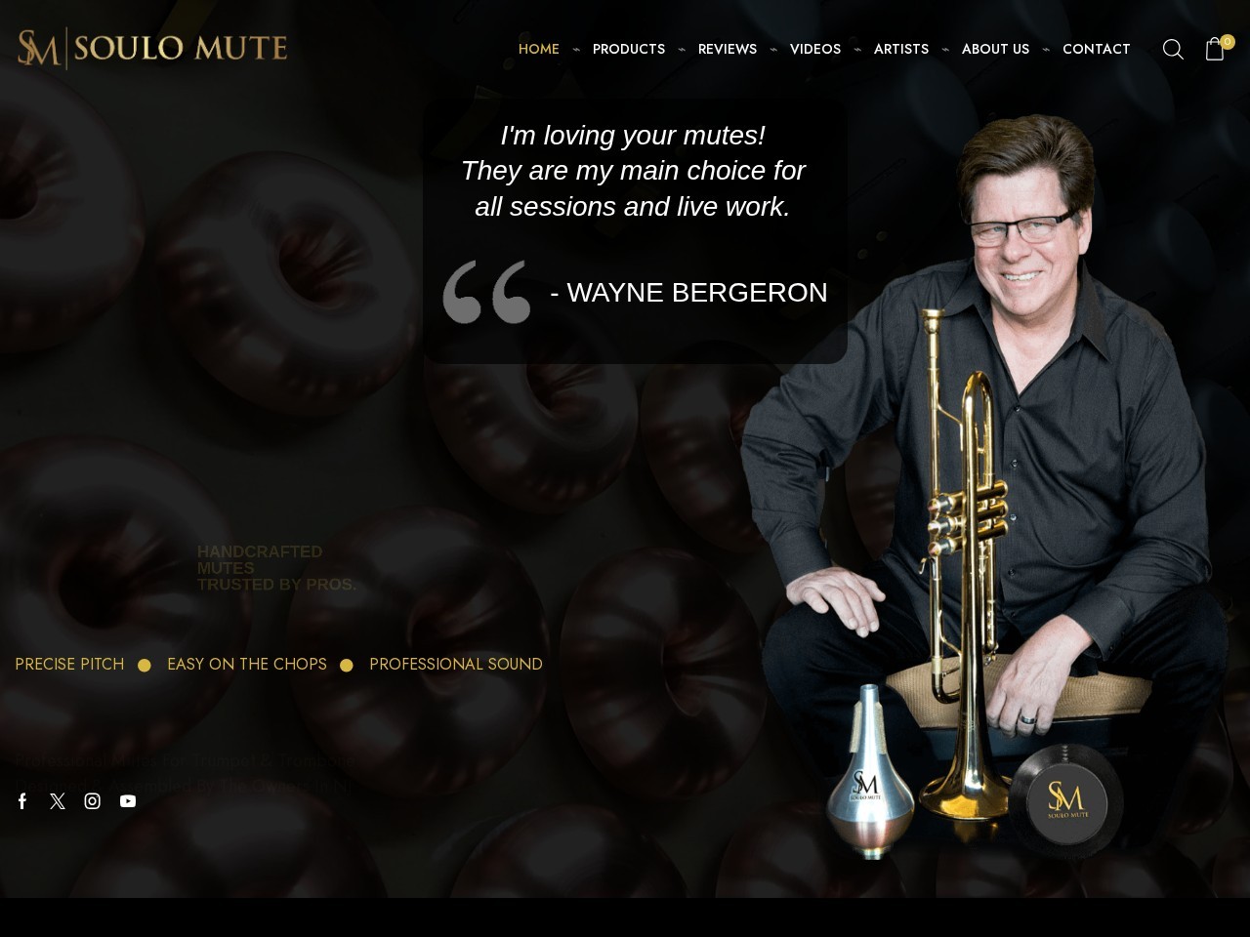Open the Instagram social icon

[x=93, y=801]
